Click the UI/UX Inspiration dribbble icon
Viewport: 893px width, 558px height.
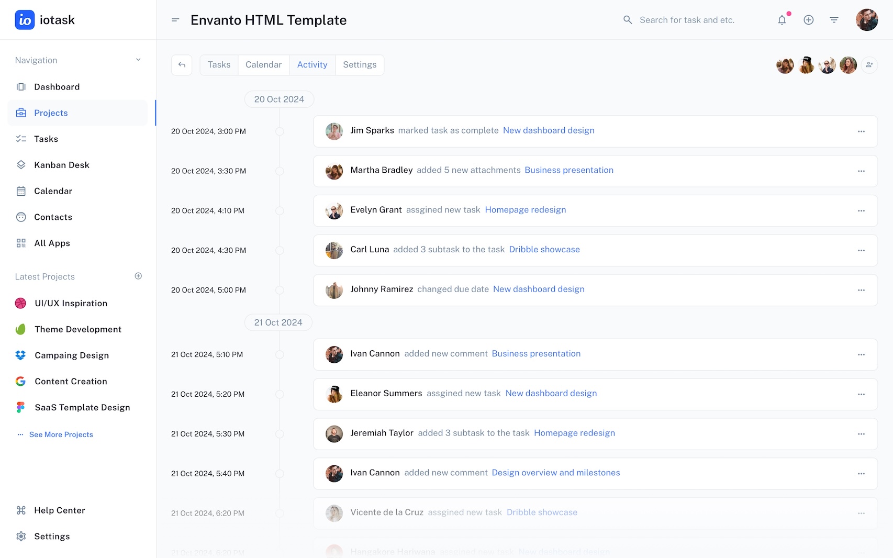coord(20,303)
